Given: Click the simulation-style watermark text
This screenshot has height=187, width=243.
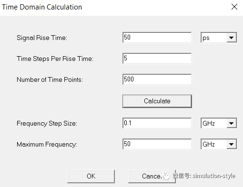Looking at the screenshot, I should tap(214, 176).
